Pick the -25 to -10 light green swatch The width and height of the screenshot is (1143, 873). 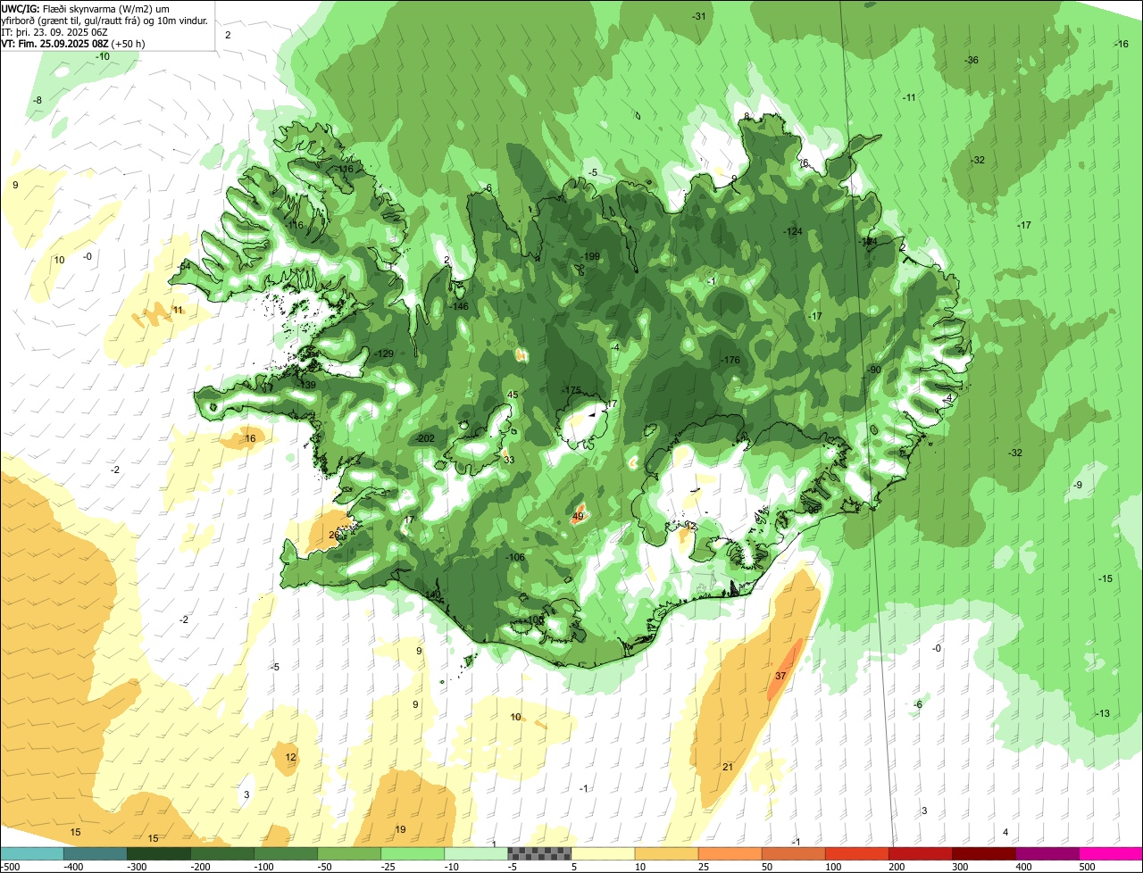[413, 853]
